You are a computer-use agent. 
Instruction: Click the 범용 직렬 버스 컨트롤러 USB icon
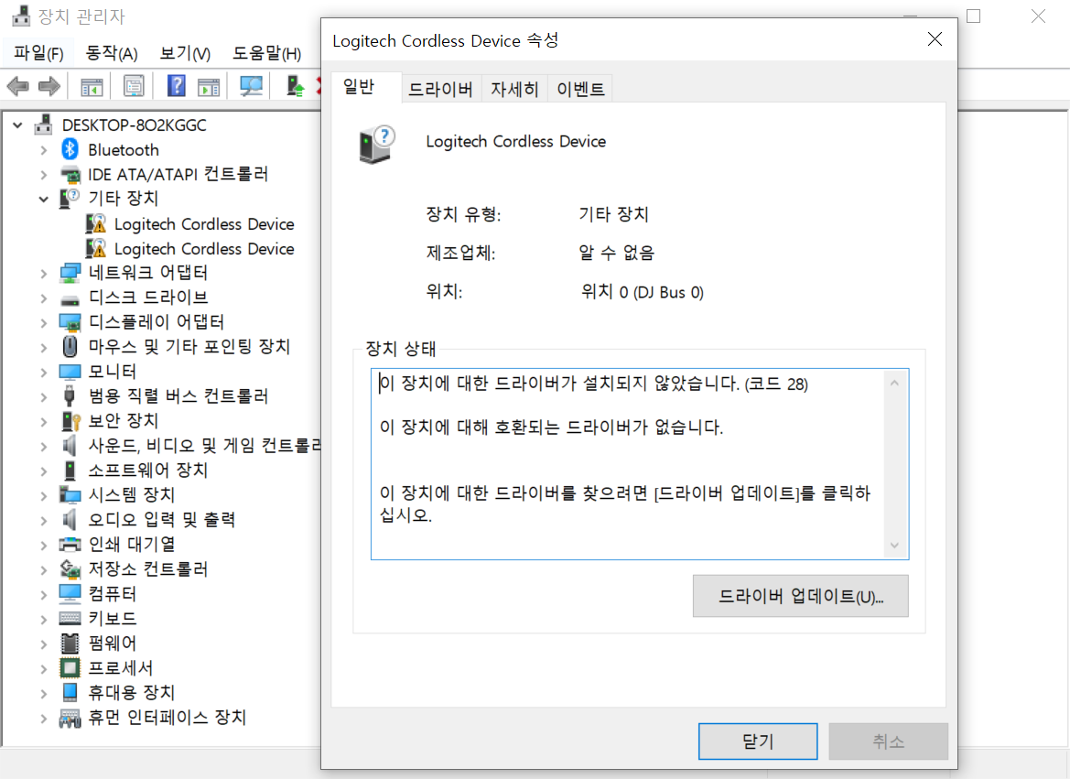click(69, 396)
